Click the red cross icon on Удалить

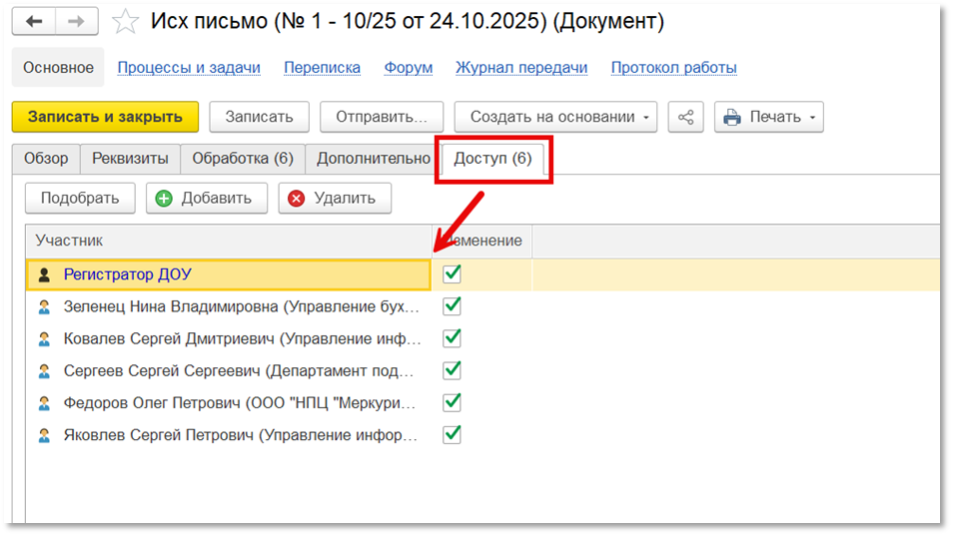point(297,199)
